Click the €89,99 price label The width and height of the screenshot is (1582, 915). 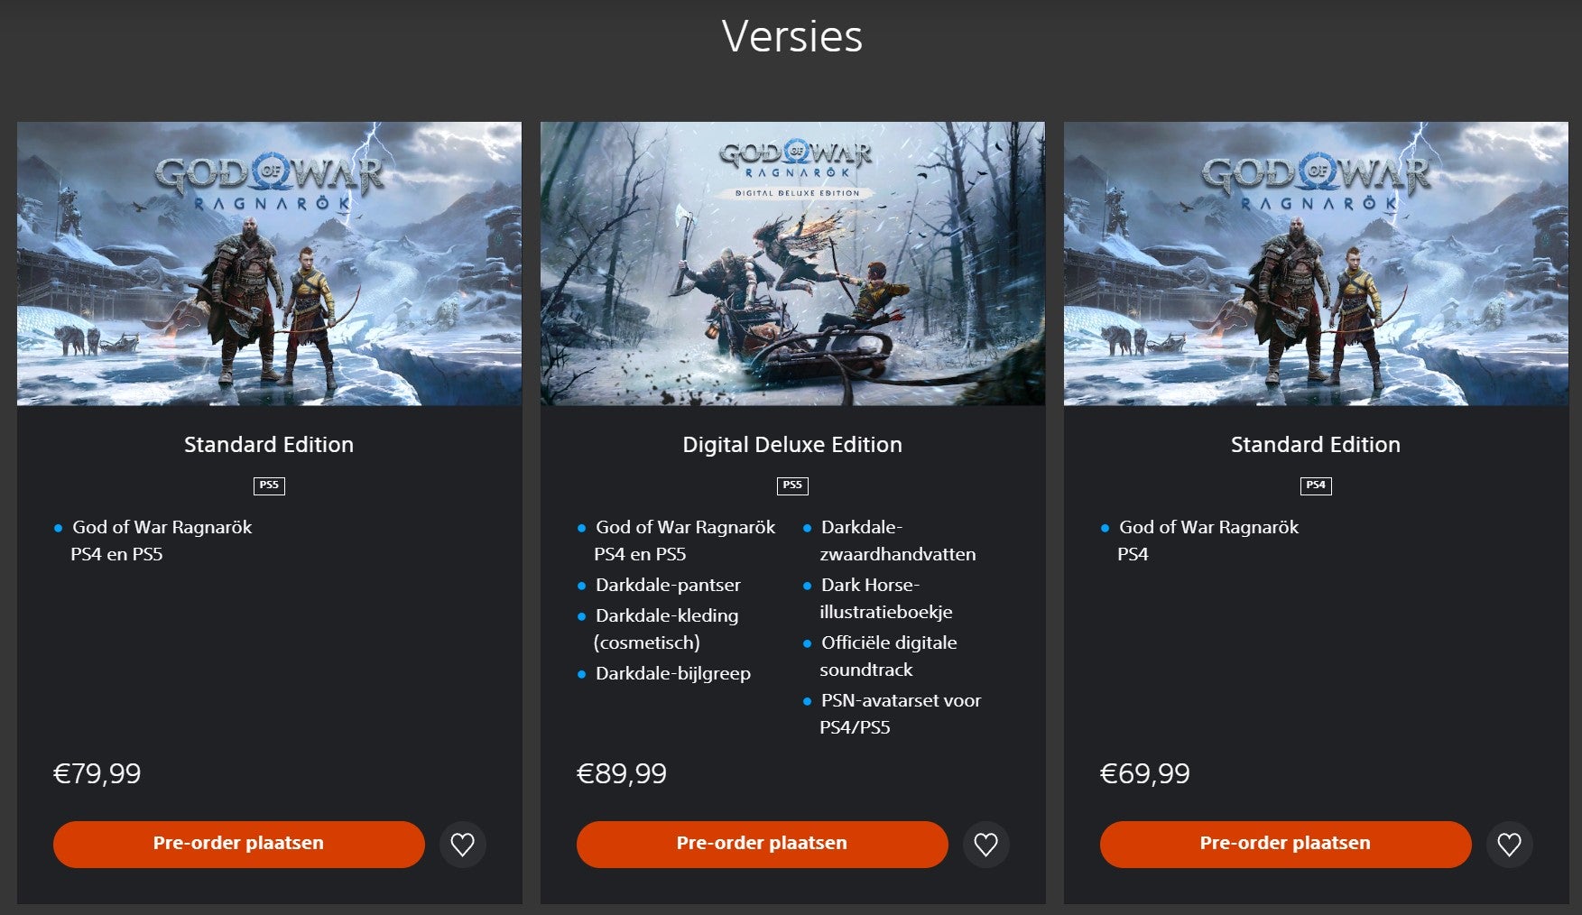(x=622, y=773)
